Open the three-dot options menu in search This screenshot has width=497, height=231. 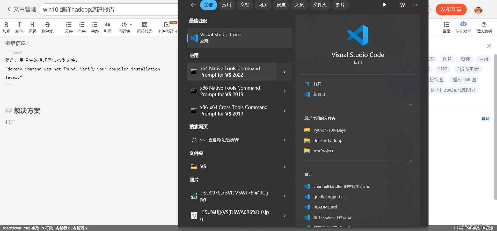(415, 5)
